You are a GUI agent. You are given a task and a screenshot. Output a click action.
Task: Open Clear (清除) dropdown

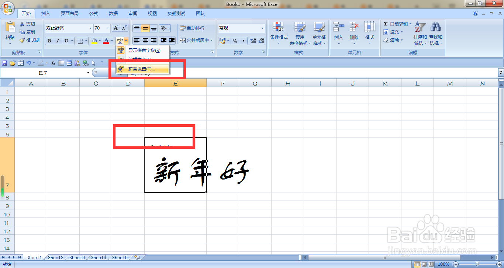[394, 40]
